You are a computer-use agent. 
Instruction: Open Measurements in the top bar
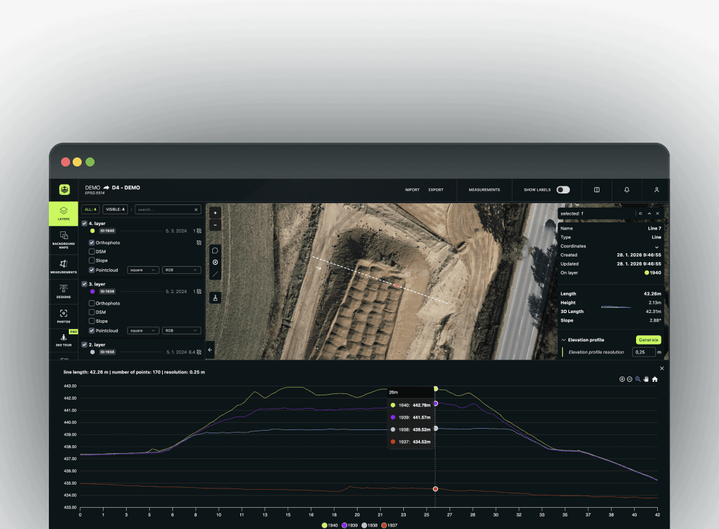tap(484, 190)
